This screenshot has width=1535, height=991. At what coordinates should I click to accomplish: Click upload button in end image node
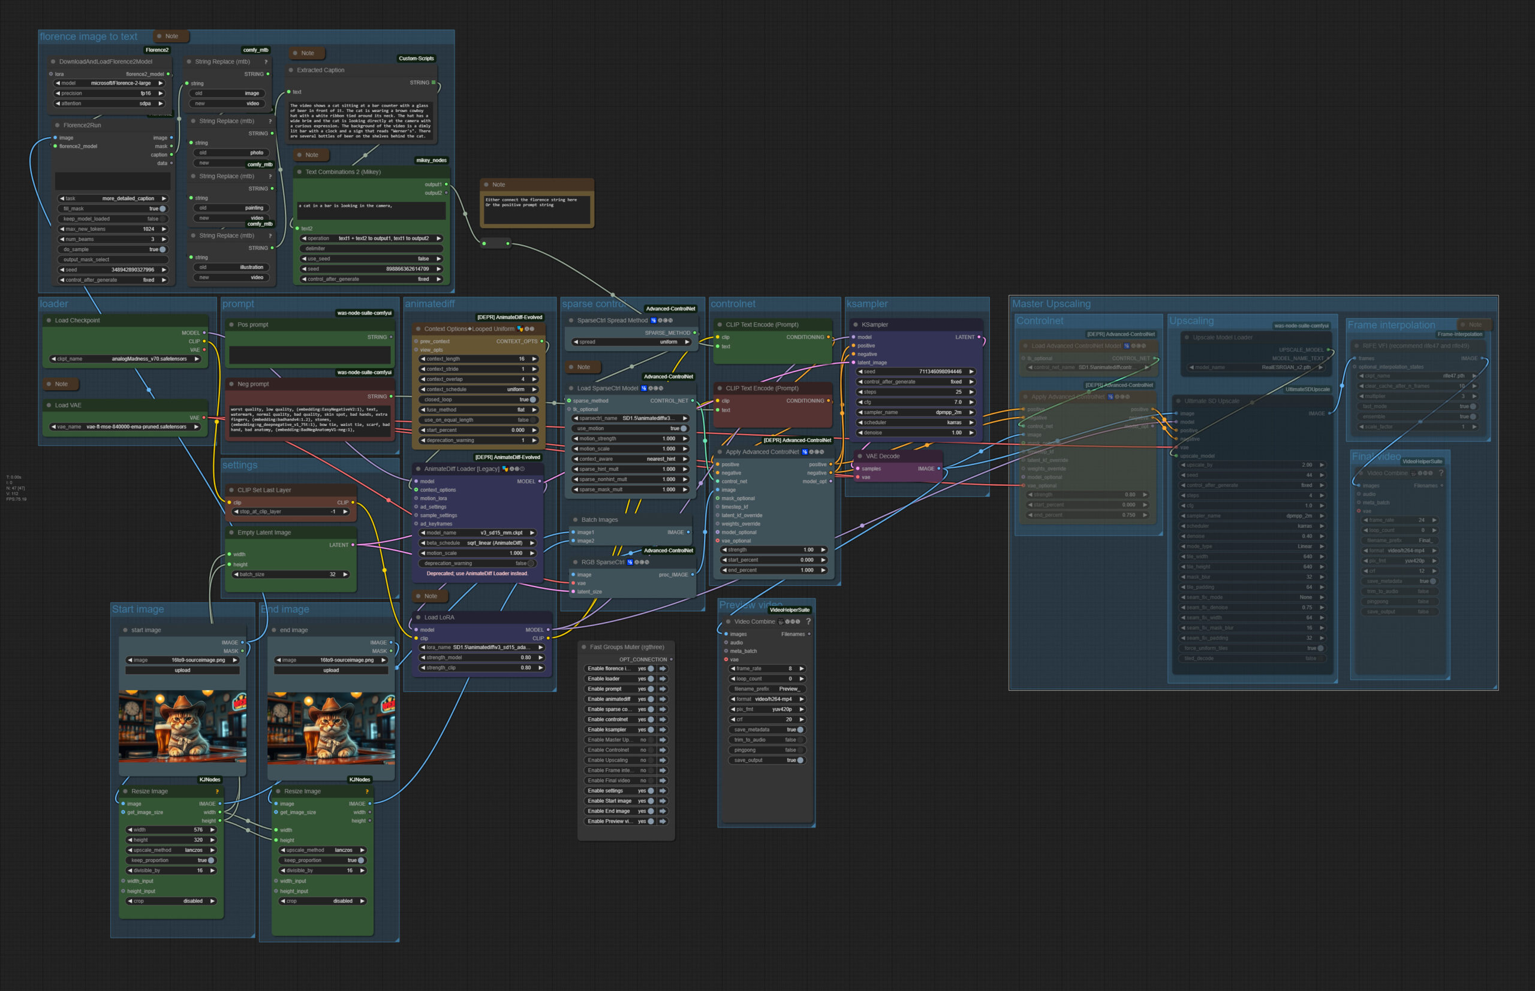point(331,670)
